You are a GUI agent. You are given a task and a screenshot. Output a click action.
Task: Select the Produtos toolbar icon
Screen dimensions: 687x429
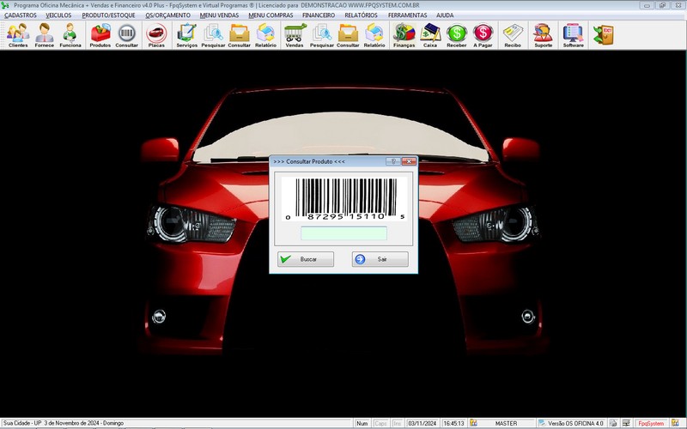tap(100, 34)
